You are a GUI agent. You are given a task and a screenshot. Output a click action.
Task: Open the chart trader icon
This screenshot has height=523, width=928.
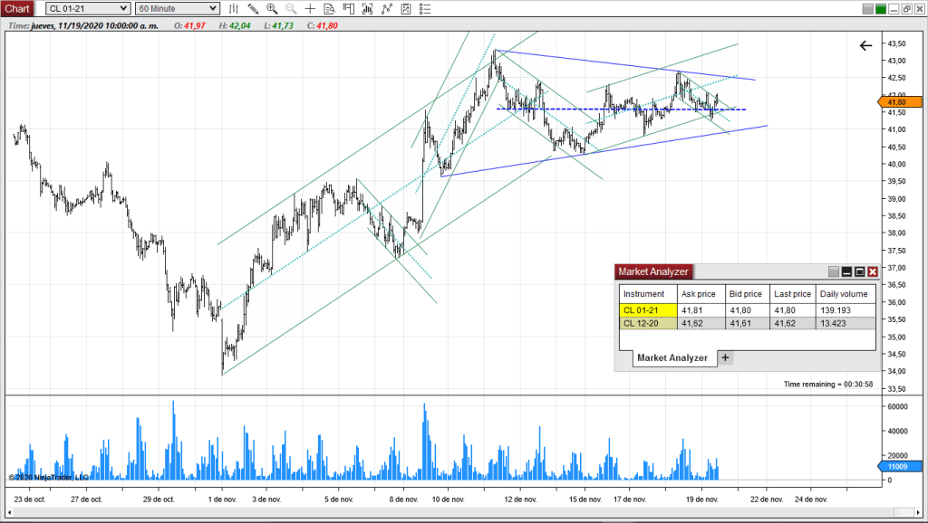pos(348,8)
